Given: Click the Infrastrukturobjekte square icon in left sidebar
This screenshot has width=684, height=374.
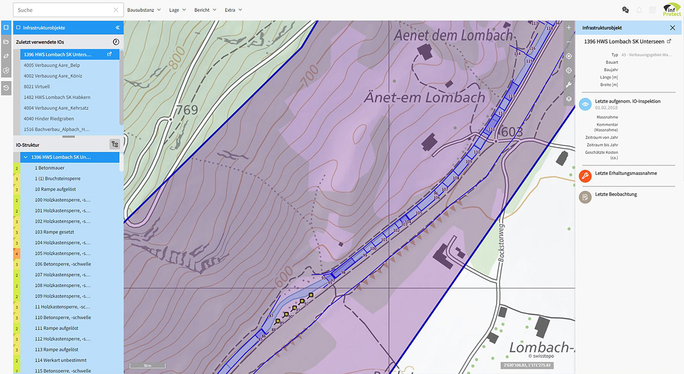Looking at the screenshot, I should (x=6, y=27).
